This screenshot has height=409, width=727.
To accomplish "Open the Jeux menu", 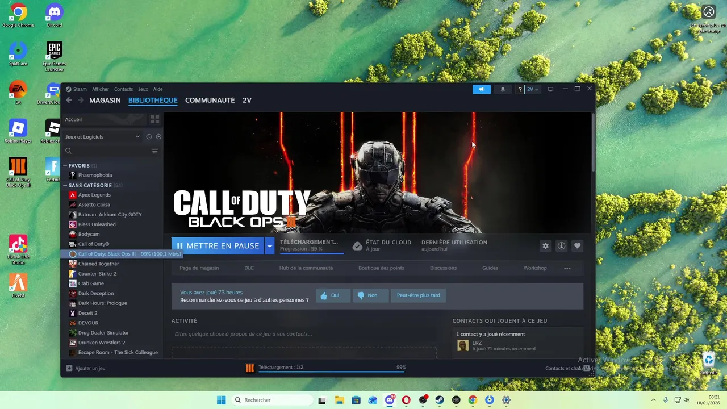I will pyautogui.click(x=143, y=89).
